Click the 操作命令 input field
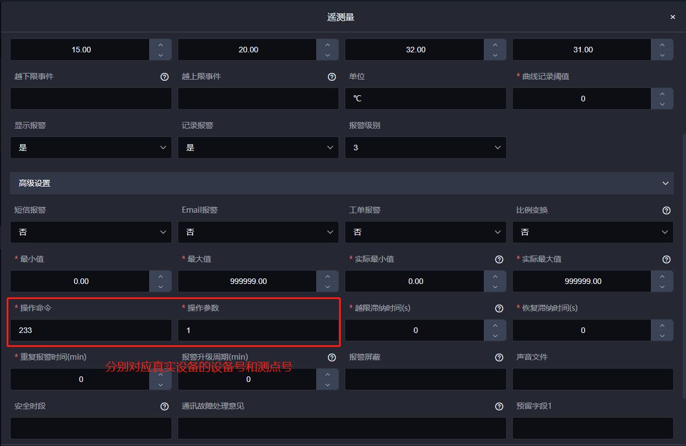The image size is (686, 446). [x=91, y=330]
